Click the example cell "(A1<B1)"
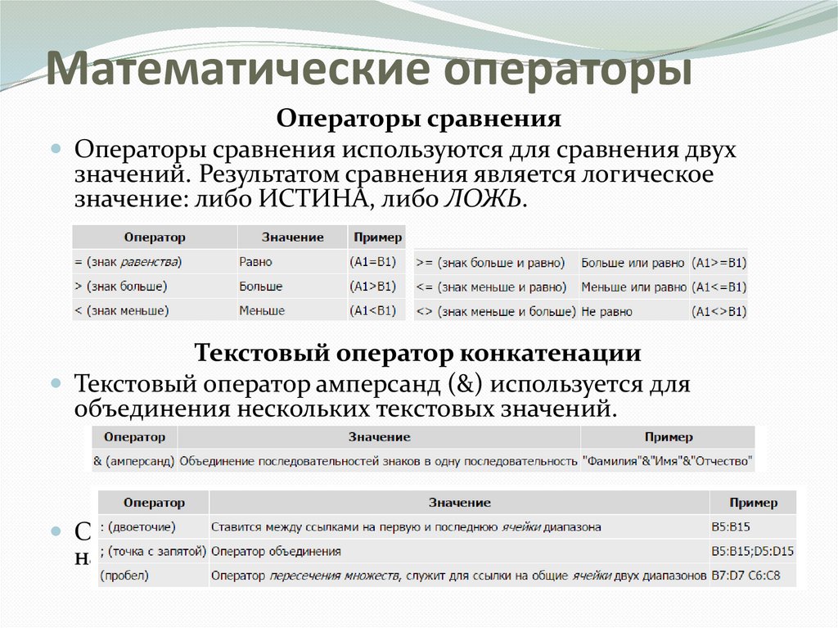838x628 pixels. 376,310
